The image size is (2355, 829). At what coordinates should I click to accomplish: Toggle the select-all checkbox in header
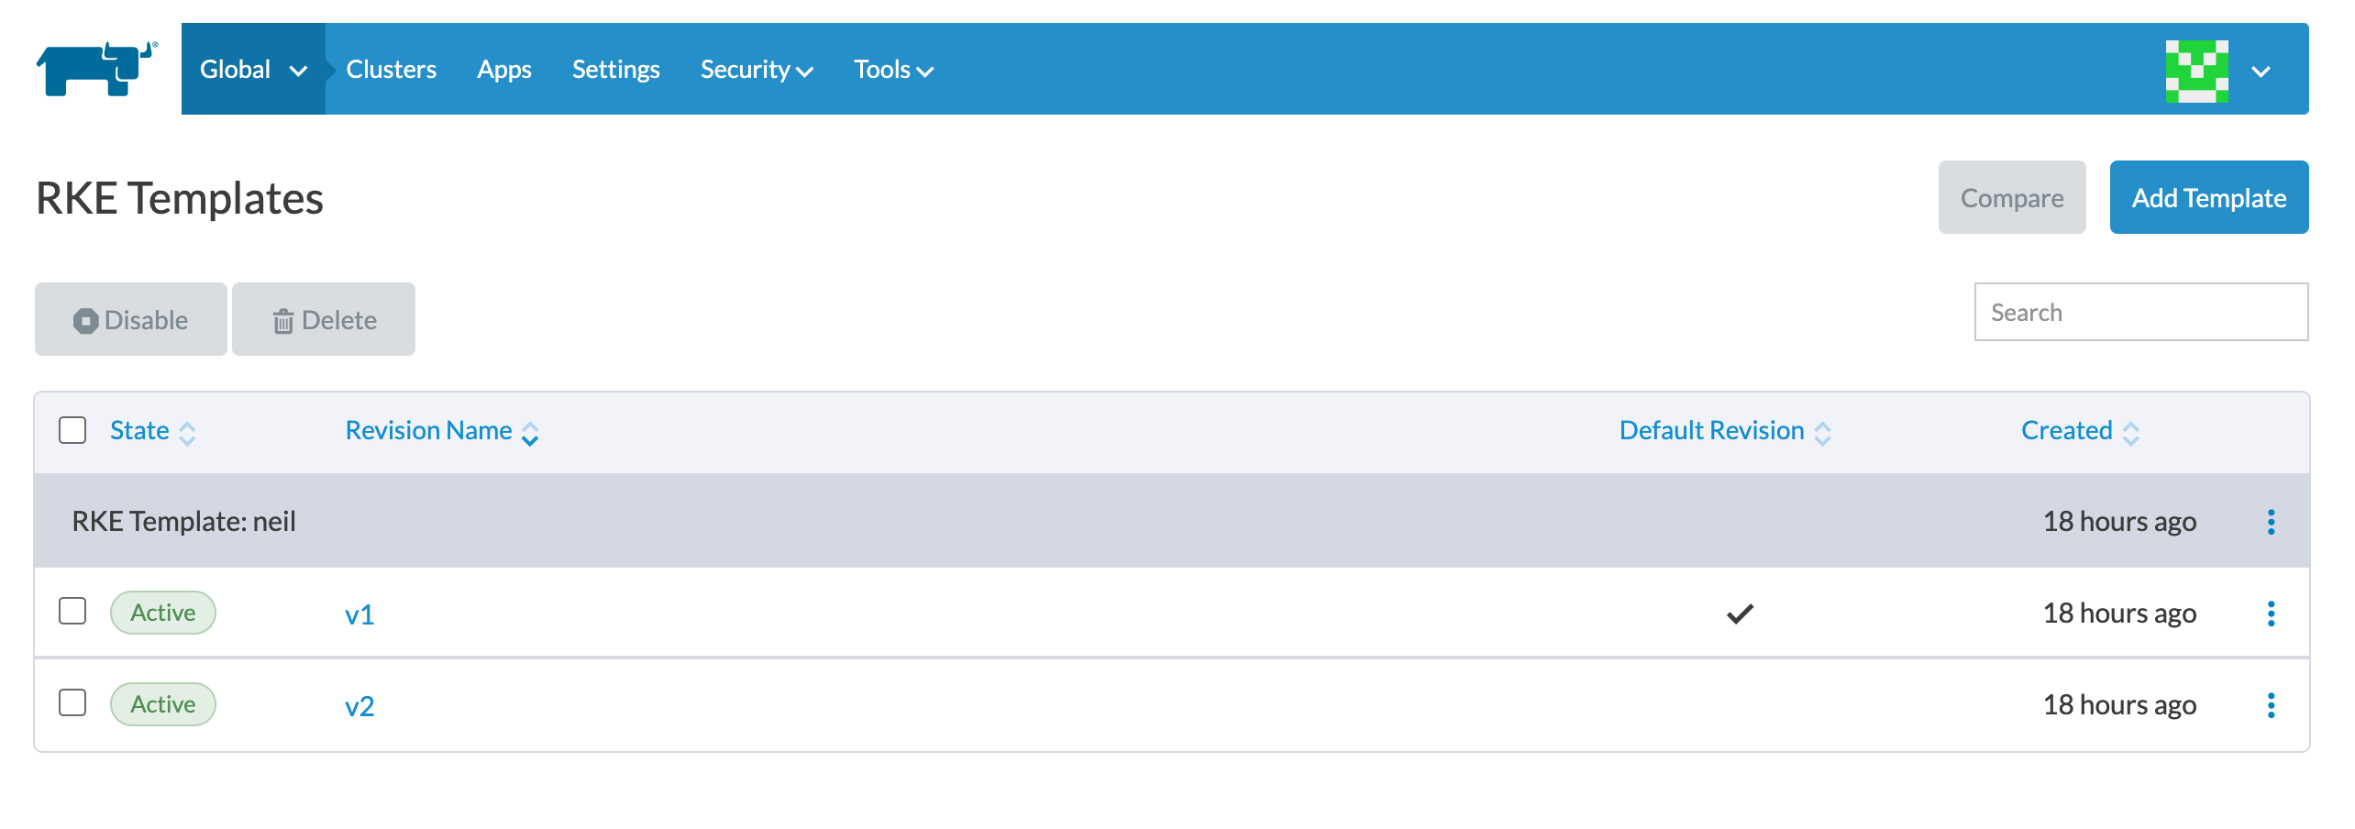[72, 430]
